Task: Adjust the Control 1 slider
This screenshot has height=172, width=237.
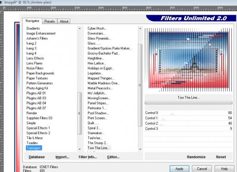Action: 188,118
